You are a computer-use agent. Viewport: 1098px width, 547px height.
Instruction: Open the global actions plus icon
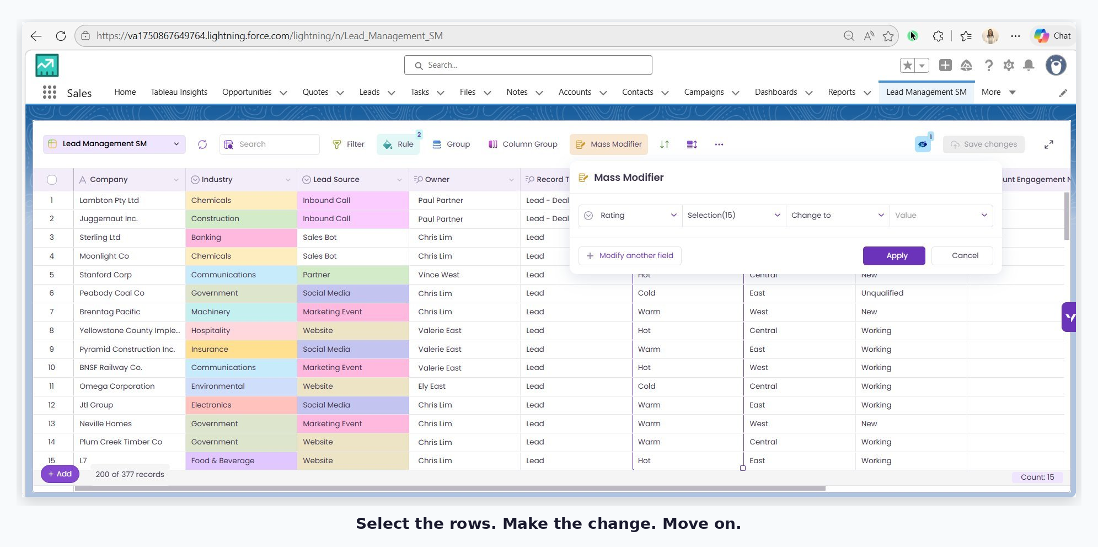[945, 65]
